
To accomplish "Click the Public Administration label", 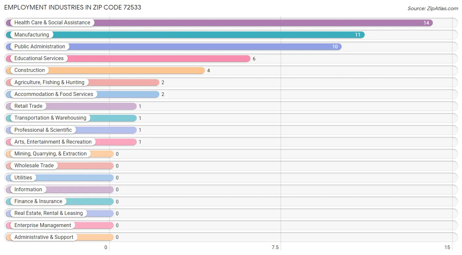I will 40,47.
